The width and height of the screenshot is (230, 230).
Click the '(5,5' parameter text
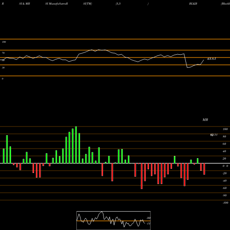point(118,4)
